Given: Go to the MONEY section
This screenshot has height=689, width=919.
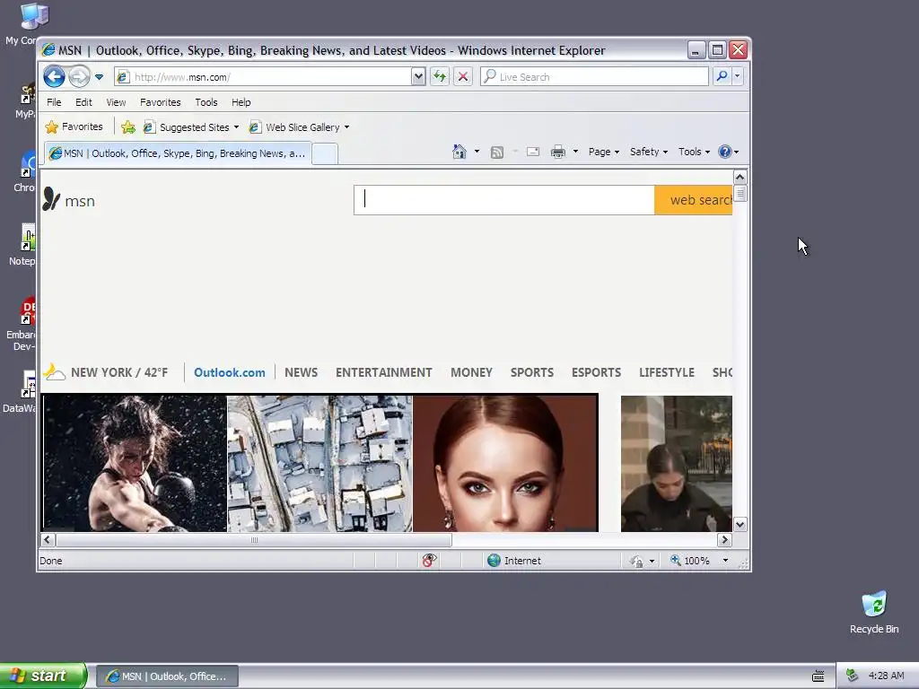Looking at the screenshot, I should point(471,372).
